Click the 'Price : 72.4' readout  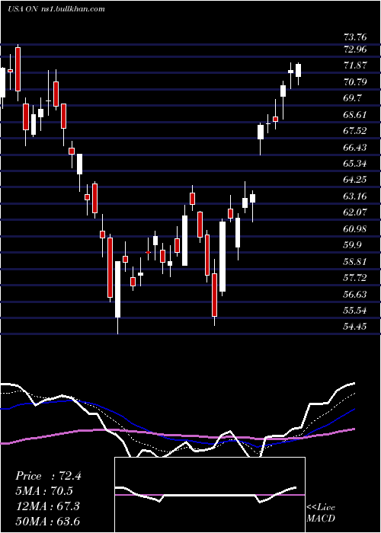(48, 476)
